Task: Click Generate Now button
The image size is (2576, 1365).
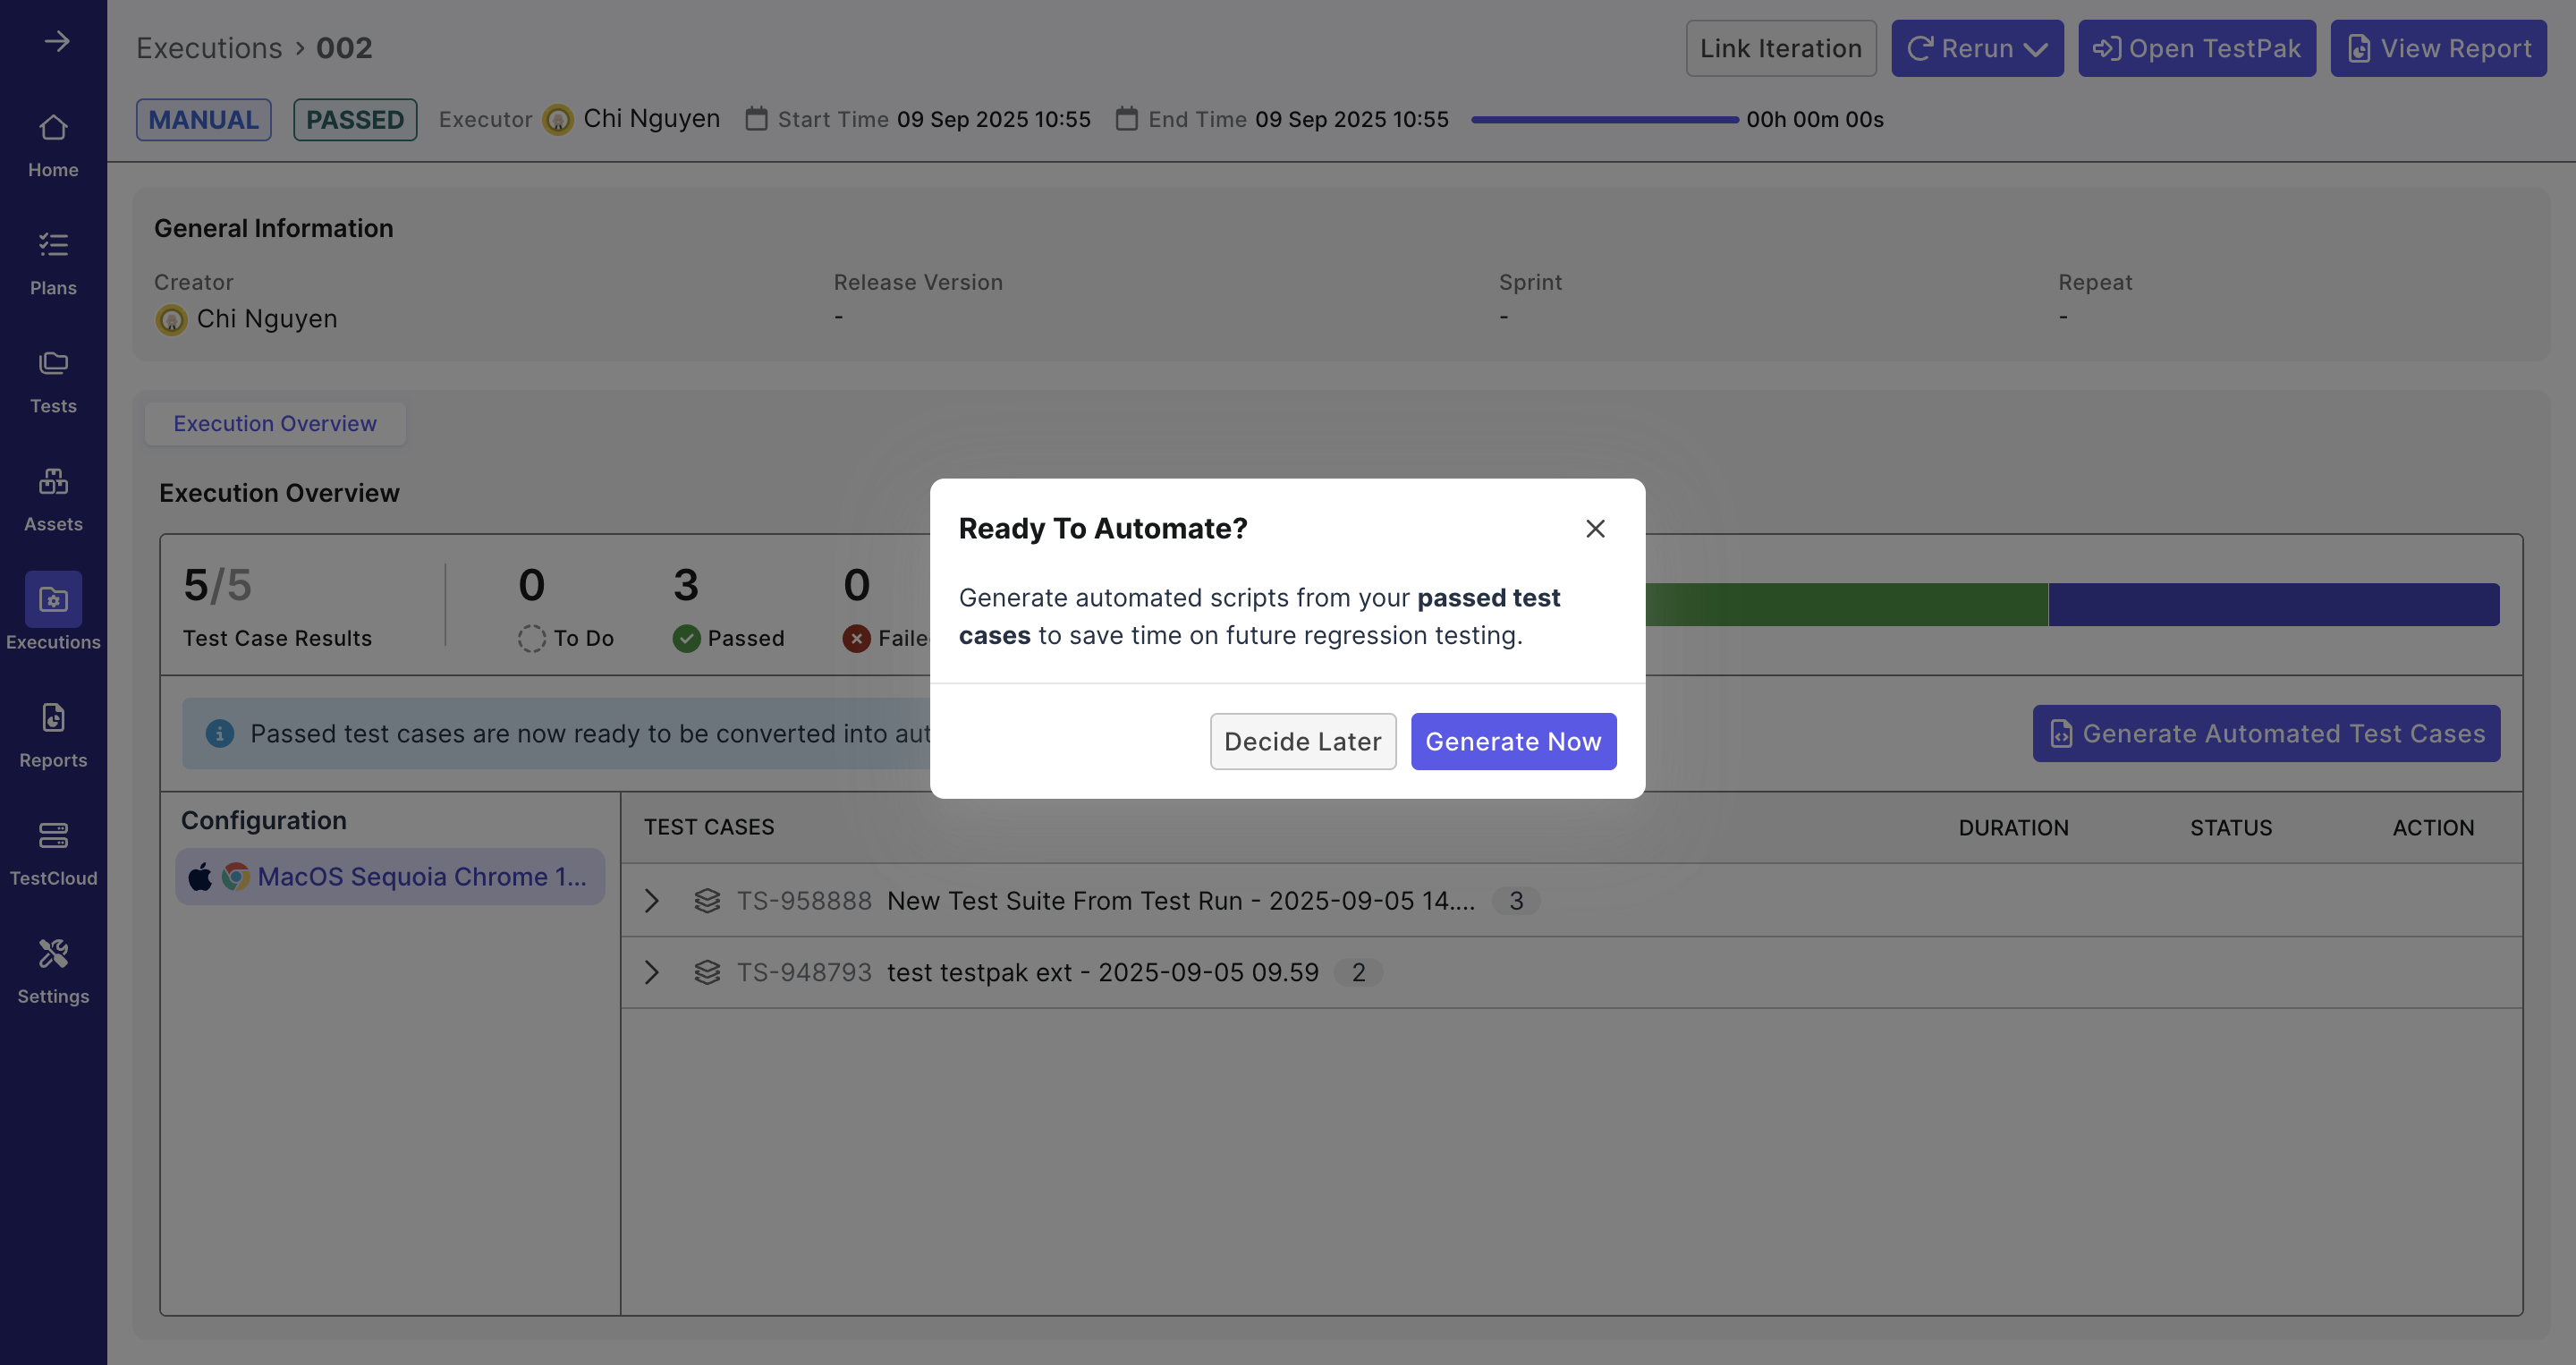Action: coord(1513,741)
